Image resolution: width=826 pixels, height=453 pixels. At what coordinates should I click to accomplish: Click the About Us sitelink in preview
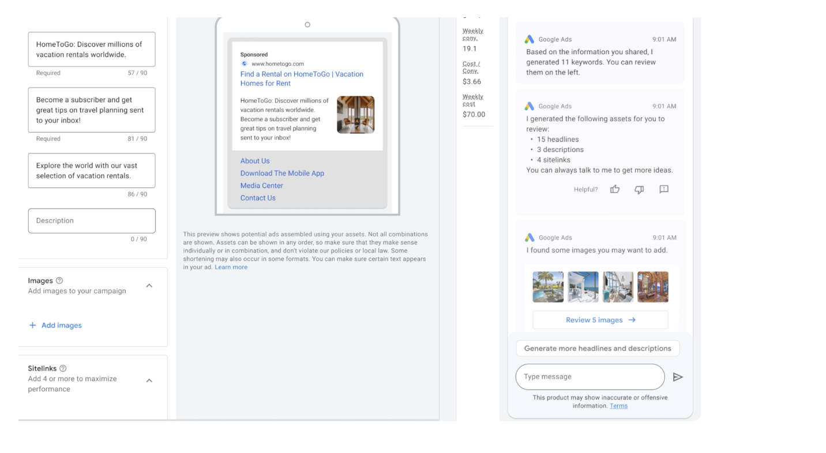255,161
